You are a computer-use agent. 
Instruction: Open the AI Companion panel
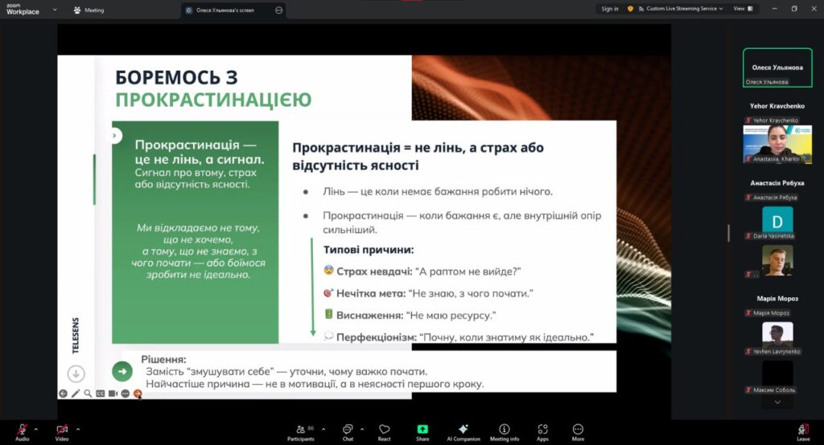(x=463, y=431)
